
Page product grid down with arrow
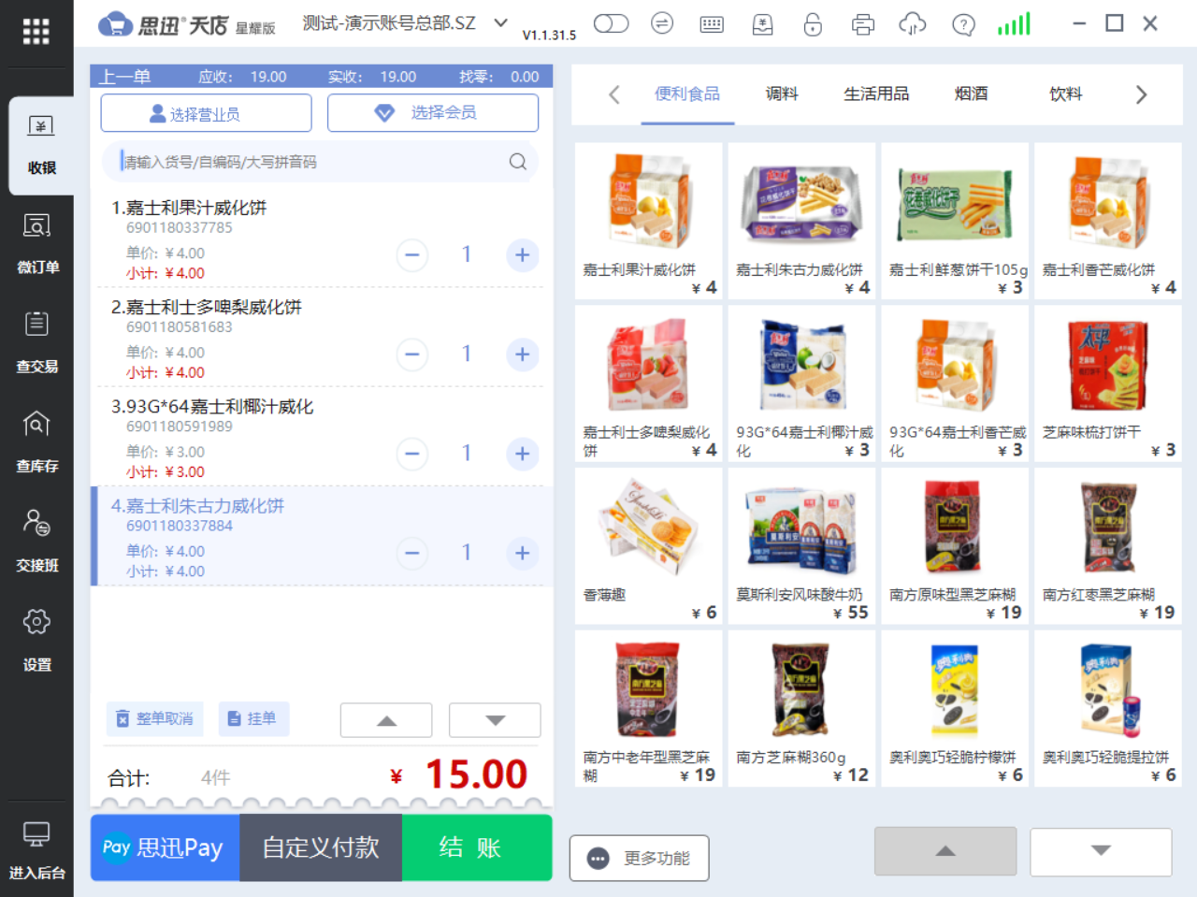tap(1101, 851)
